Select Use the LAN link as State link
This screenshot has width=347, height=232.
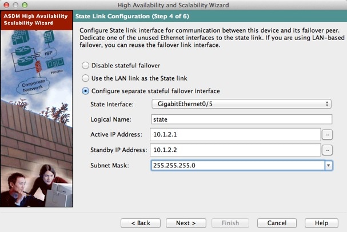click(x=85, y=78)
